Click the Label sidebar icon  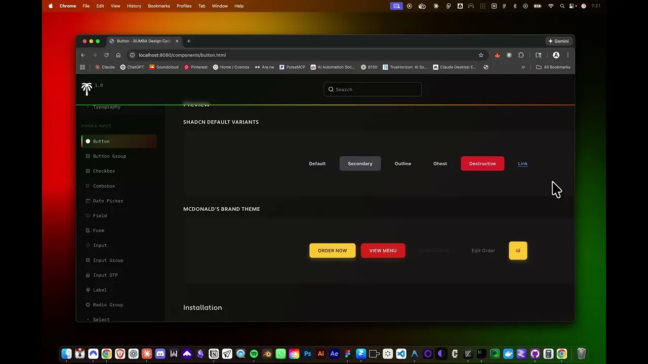pos(88,290)
